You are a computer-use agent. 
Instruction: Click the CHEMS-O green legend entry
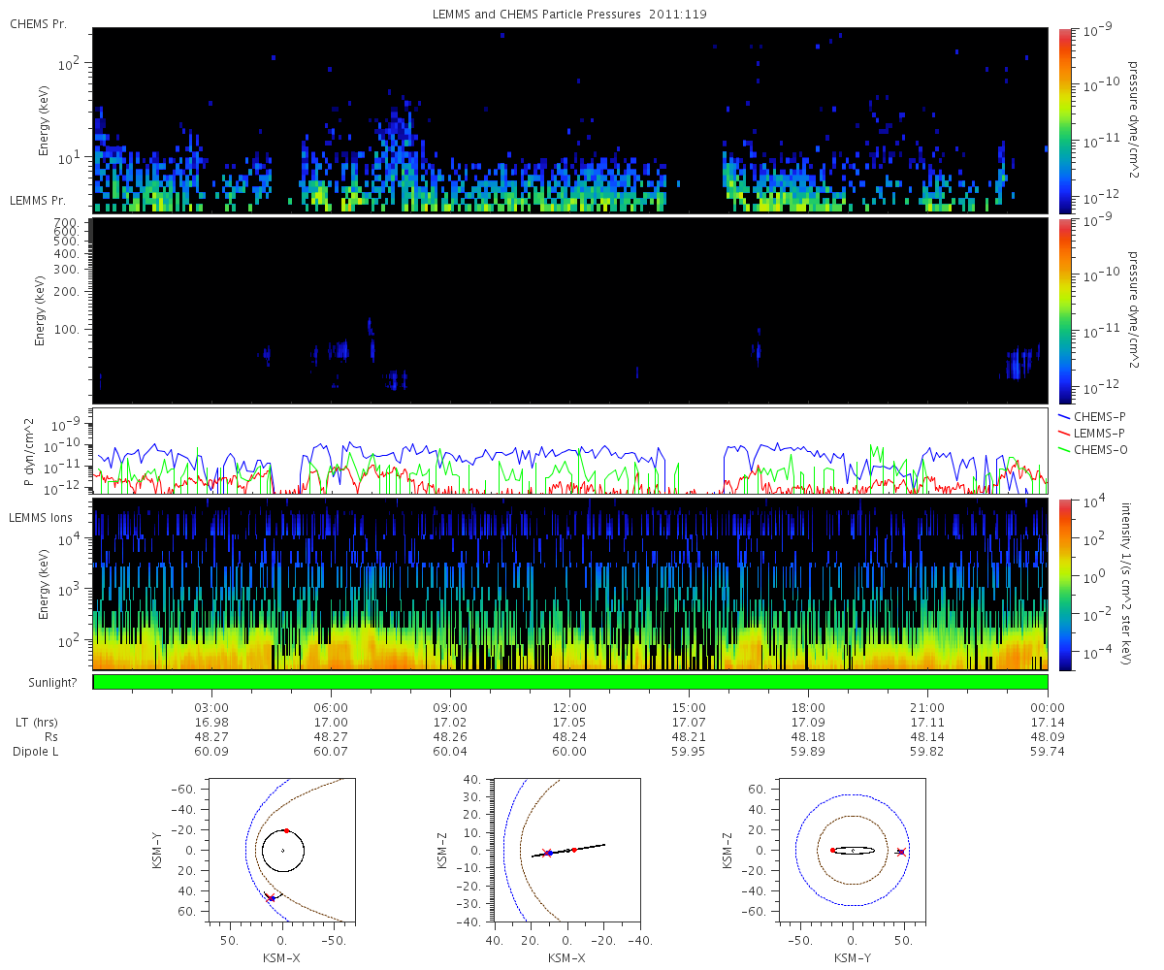(x=1093, y=449)
